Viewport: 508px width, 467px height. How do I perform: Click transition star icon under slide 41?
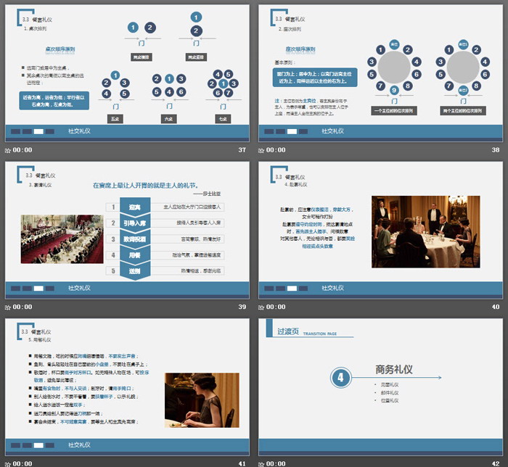(8, 463)
